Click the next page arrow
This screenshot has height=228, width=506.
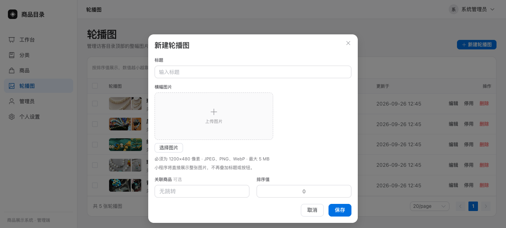coord(486,206)
